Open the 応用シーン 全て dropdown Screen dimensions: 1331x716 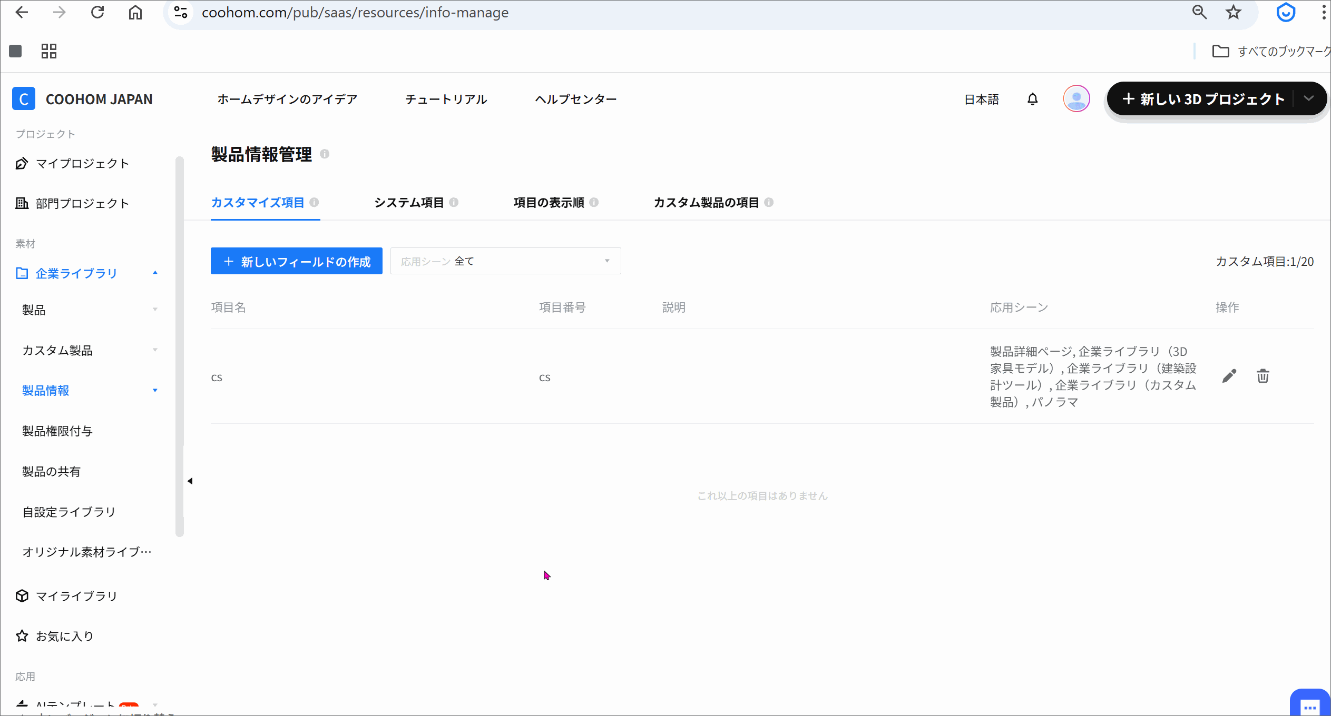(505, 261)
